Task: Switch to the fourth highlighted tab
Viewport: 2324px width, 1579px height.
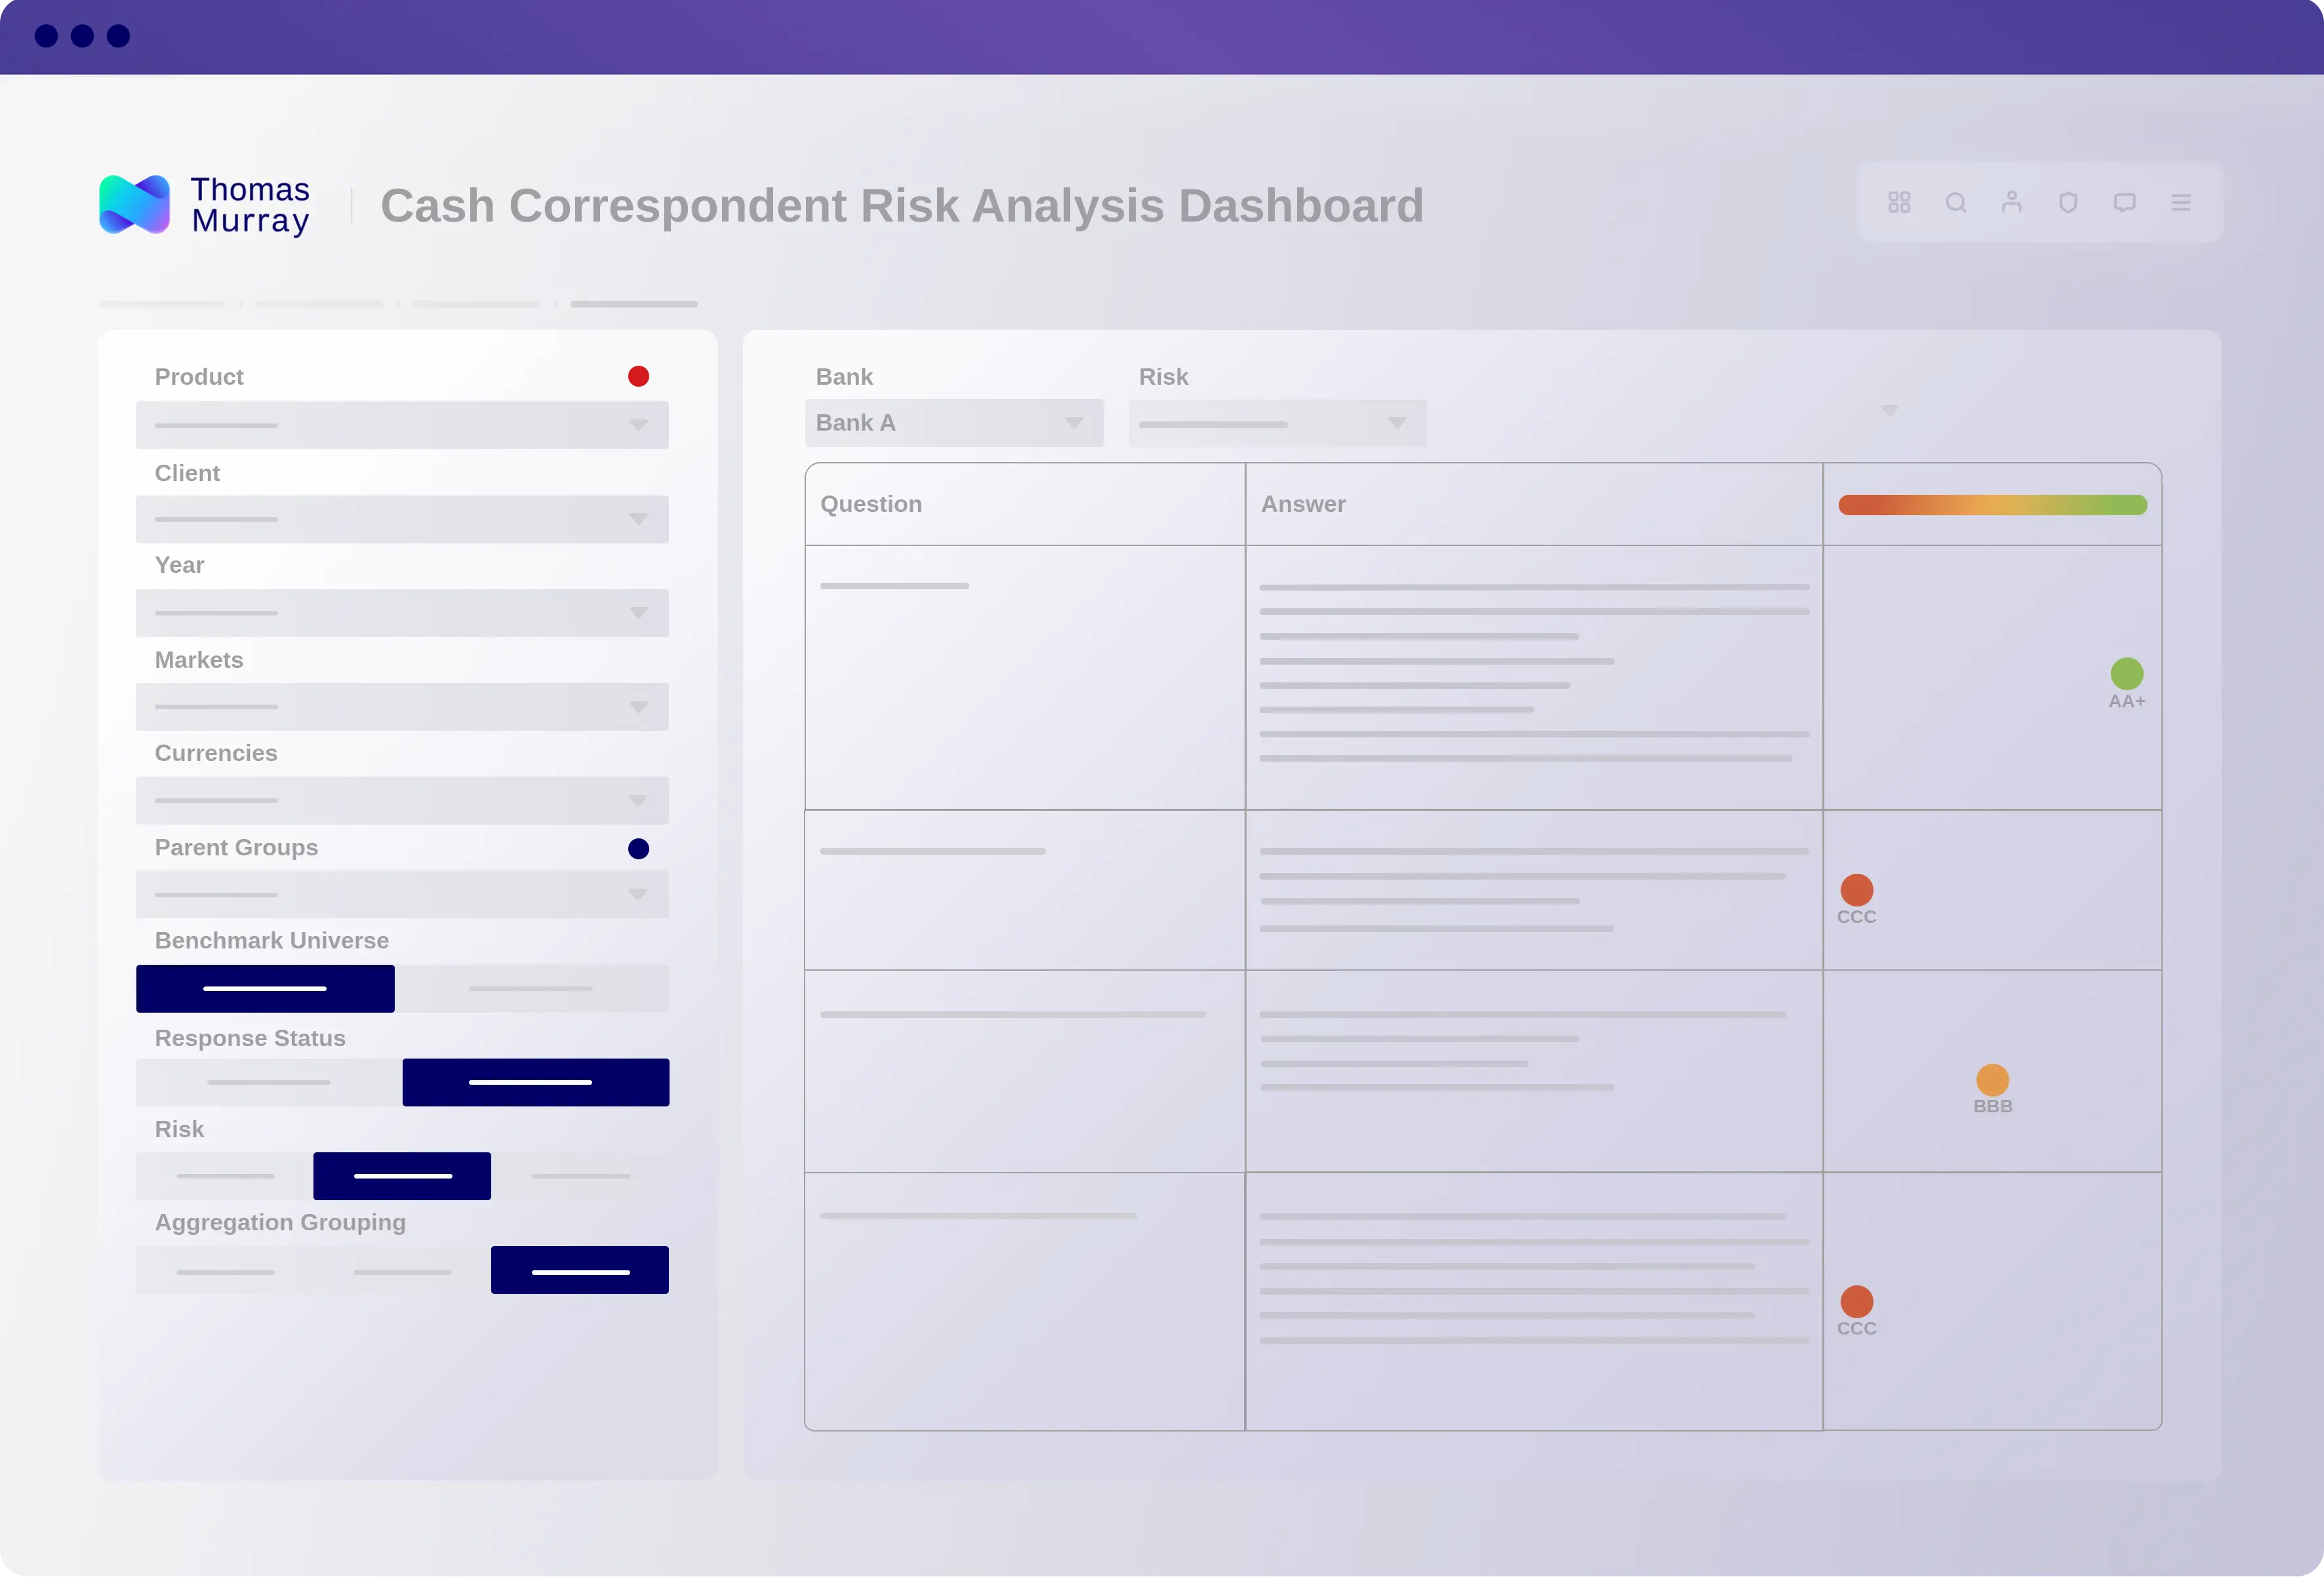Action: click(633, 304)
